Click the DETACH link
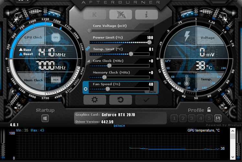242x162 pixels. tap(119, 126)
